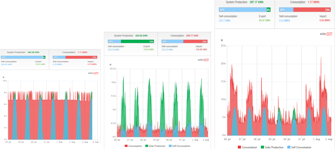
Task: Select the self-consumption value 0.32 MWh
Action: click(x=57, y=64)
